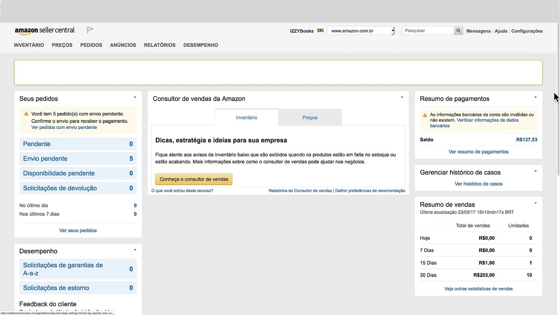
Task: Click the warning icon in Resumo de pagamentos
Action: pos(425,115)
